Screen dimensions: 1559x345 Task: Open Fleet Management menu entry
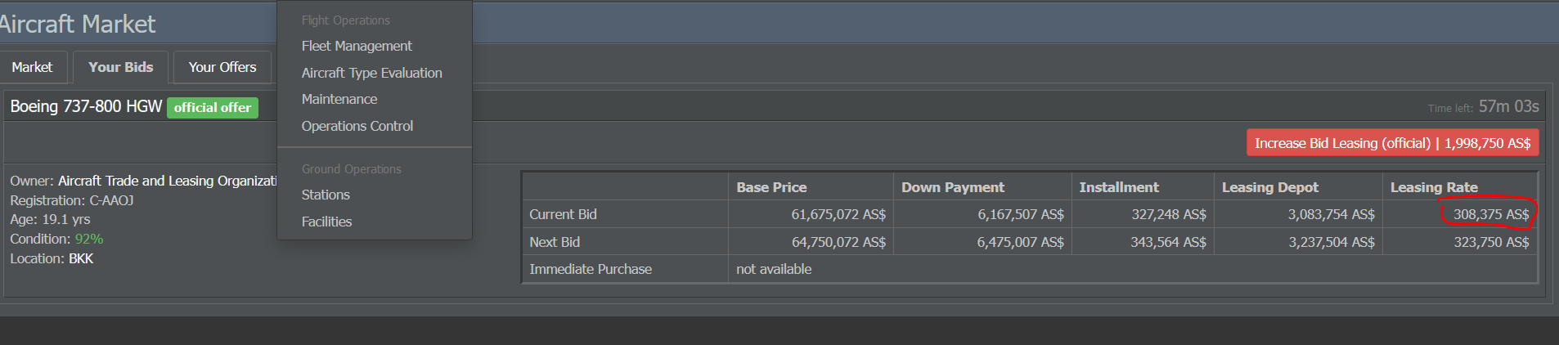pyautogui.click(x=357, y=46)
